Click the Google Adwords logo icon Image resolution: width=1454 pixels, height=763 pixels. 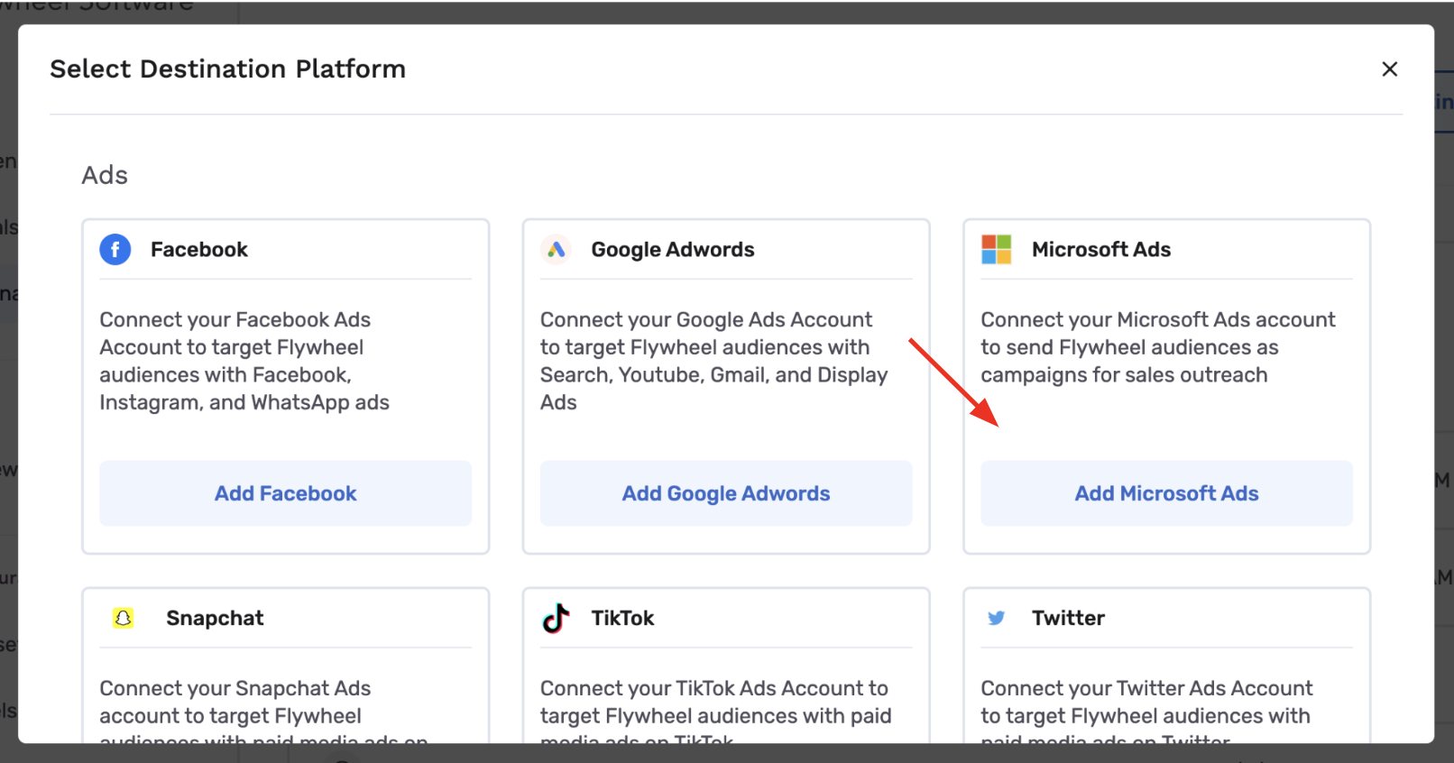click(x=557, y=249)
